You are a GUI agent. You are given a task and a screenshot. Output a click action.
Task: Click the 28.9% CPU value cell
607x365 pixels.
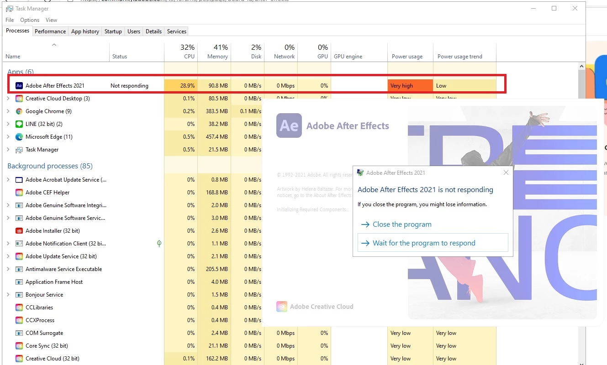pos(181,86)
